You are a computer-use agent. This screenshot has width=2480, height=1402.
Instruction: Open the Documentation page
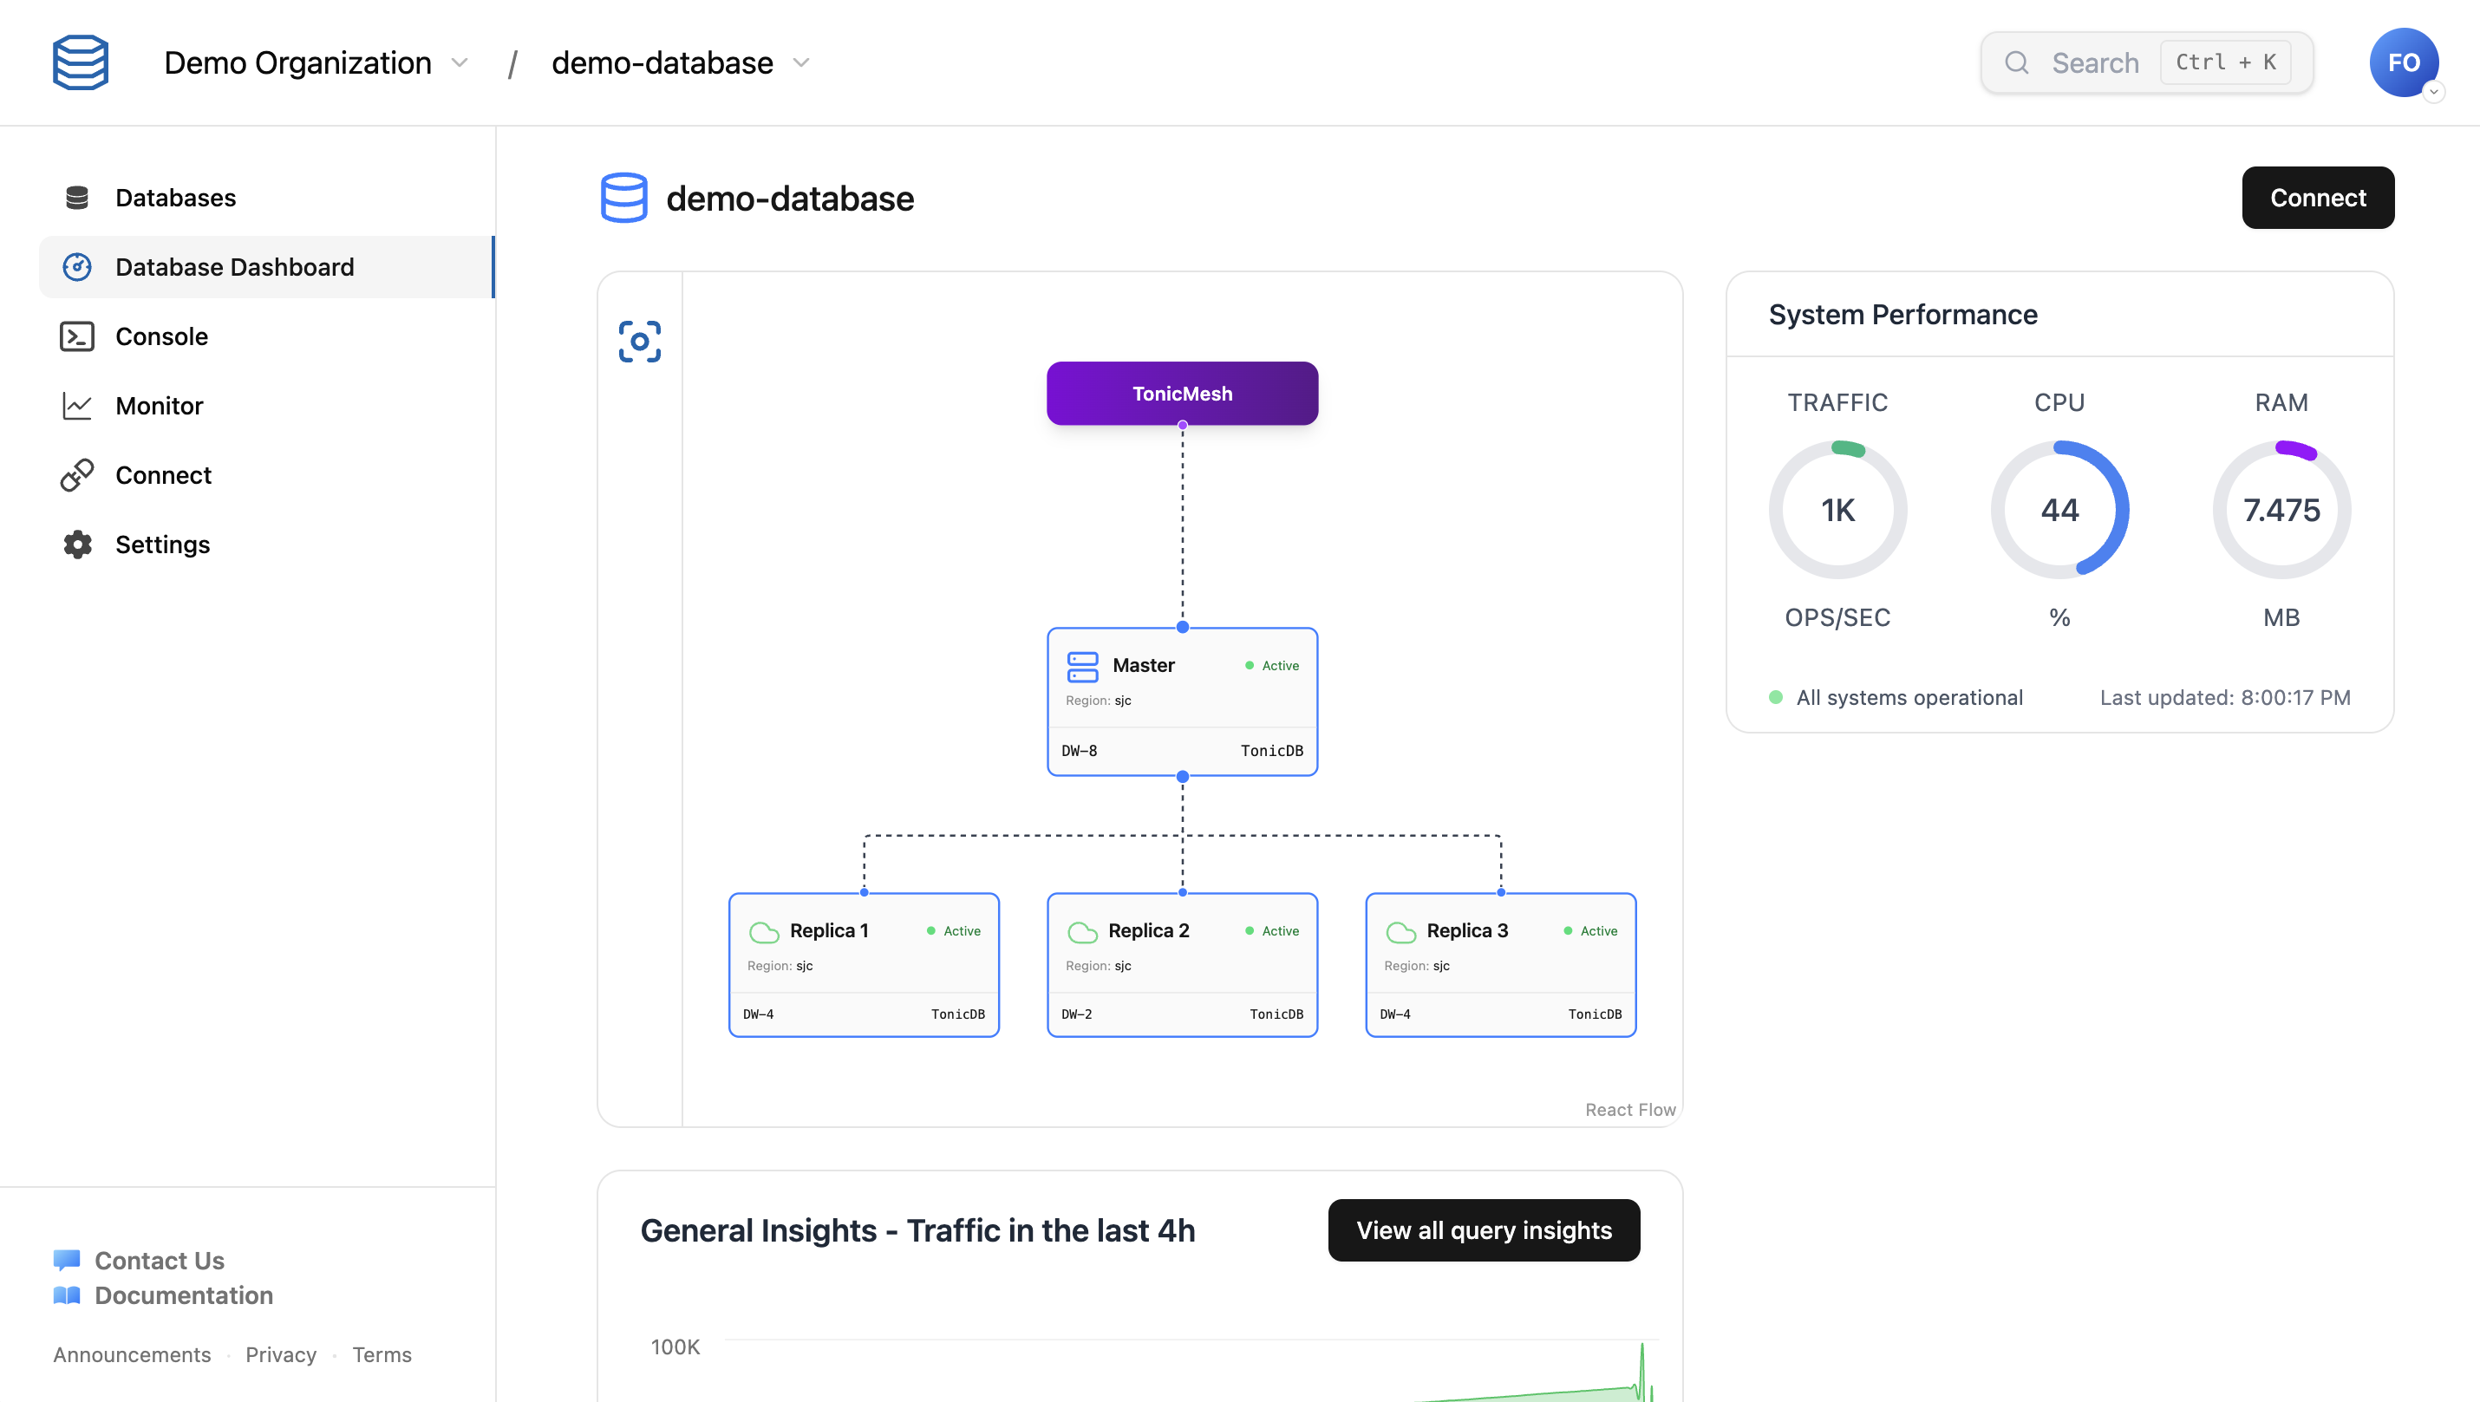(x=183, y=1295)
